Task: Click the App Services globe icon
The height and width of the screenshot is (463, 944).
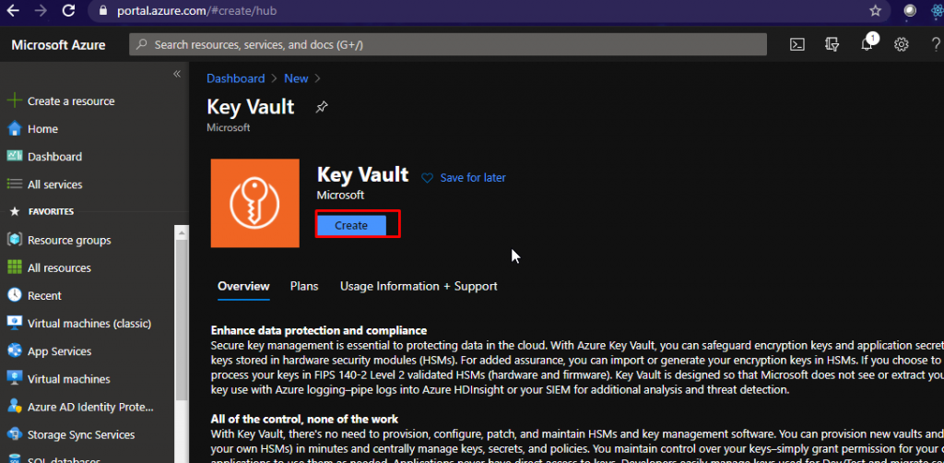Action: 15,351
